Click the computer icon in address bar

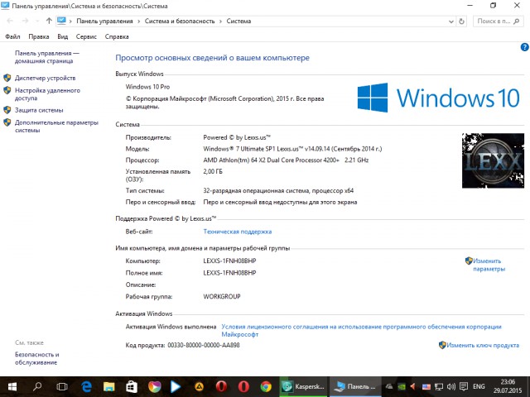click(x=61, y=21)
